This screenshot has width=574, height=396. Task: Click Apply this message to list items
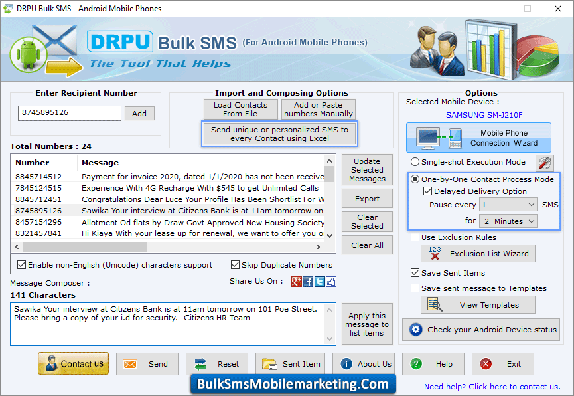point(367,324)
